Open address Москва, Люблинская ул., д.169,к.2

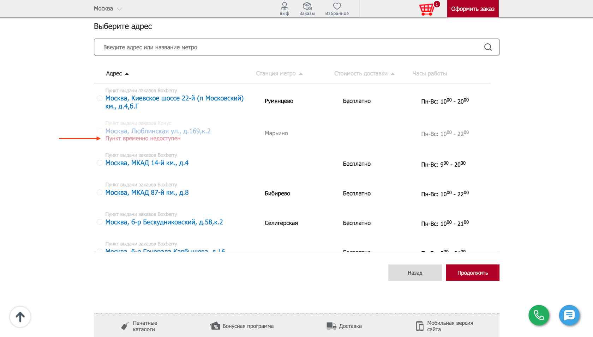click(x=158, y=131)
